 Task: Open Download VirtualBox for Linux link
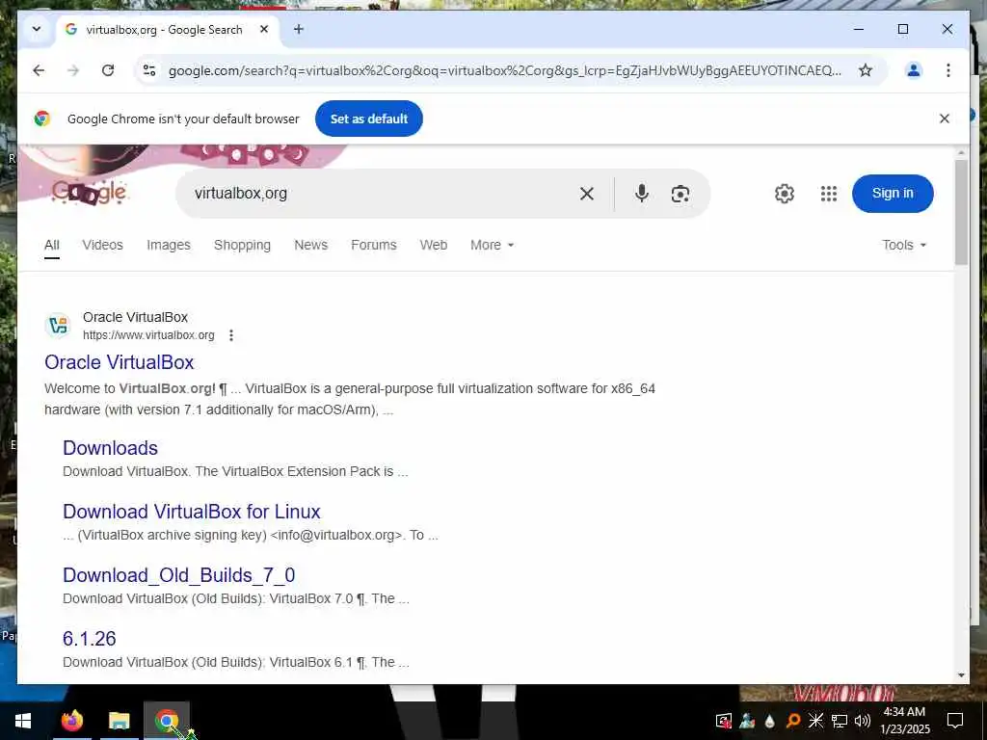pos(192,512)
